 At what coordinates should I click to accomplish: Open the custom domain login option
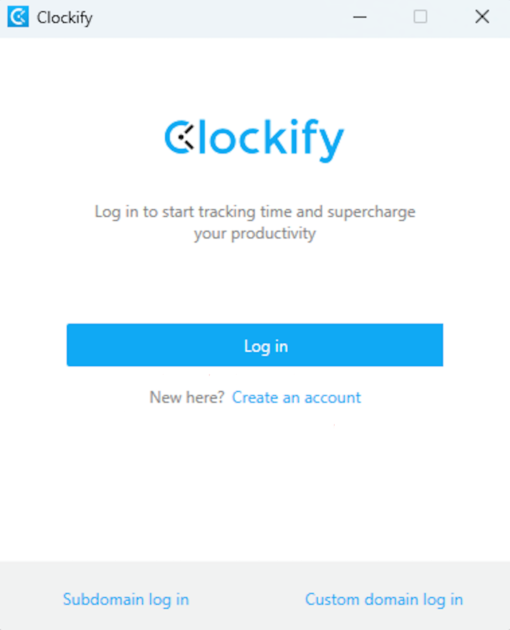(x=383, y=599)
